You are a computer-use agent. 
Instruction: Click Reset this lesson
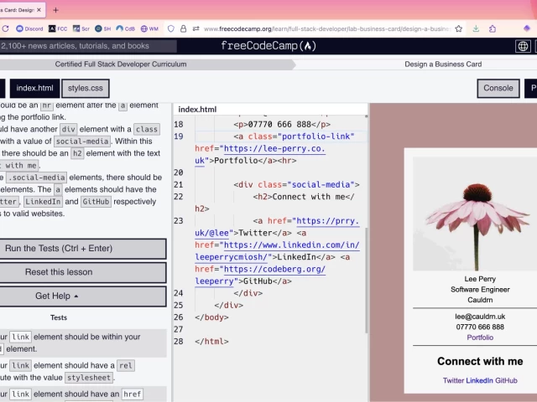click(82, 272)
